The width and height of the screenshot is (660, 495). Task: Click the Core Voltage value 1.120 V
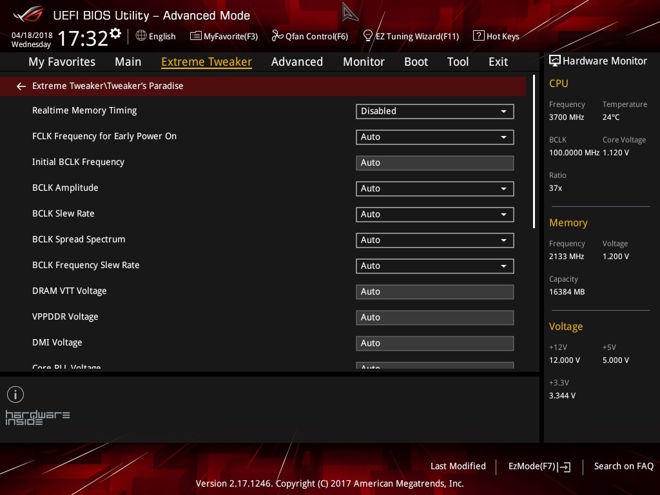[x=616, y=153]
